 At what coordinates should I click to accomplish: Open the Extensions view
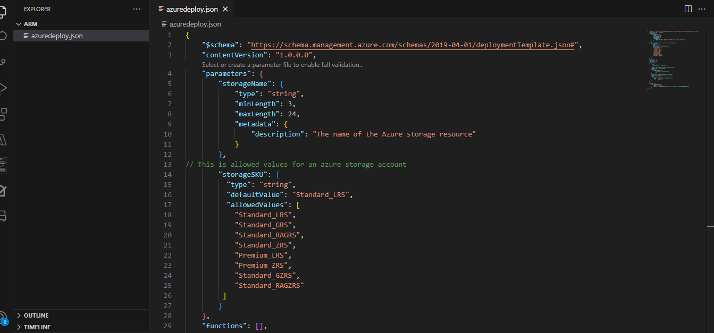click(x=3, y=114)
